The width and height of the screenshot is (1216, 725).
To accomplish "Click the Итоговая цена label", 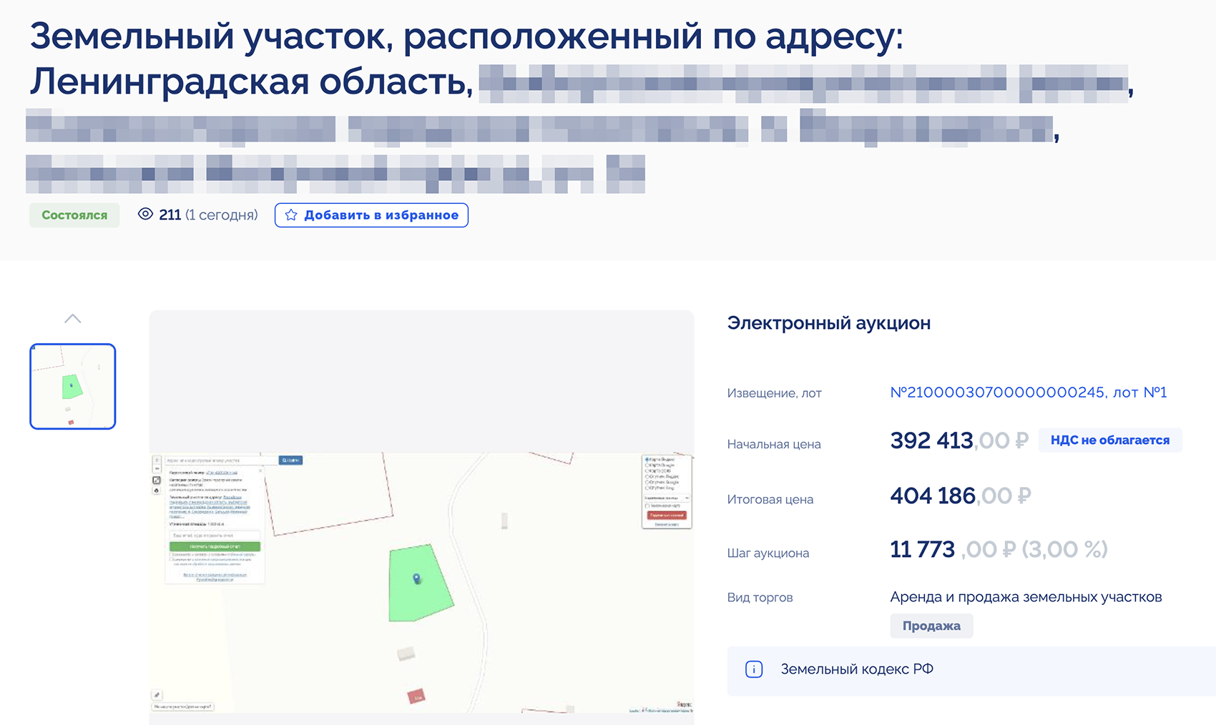I will tap(770, 499).
